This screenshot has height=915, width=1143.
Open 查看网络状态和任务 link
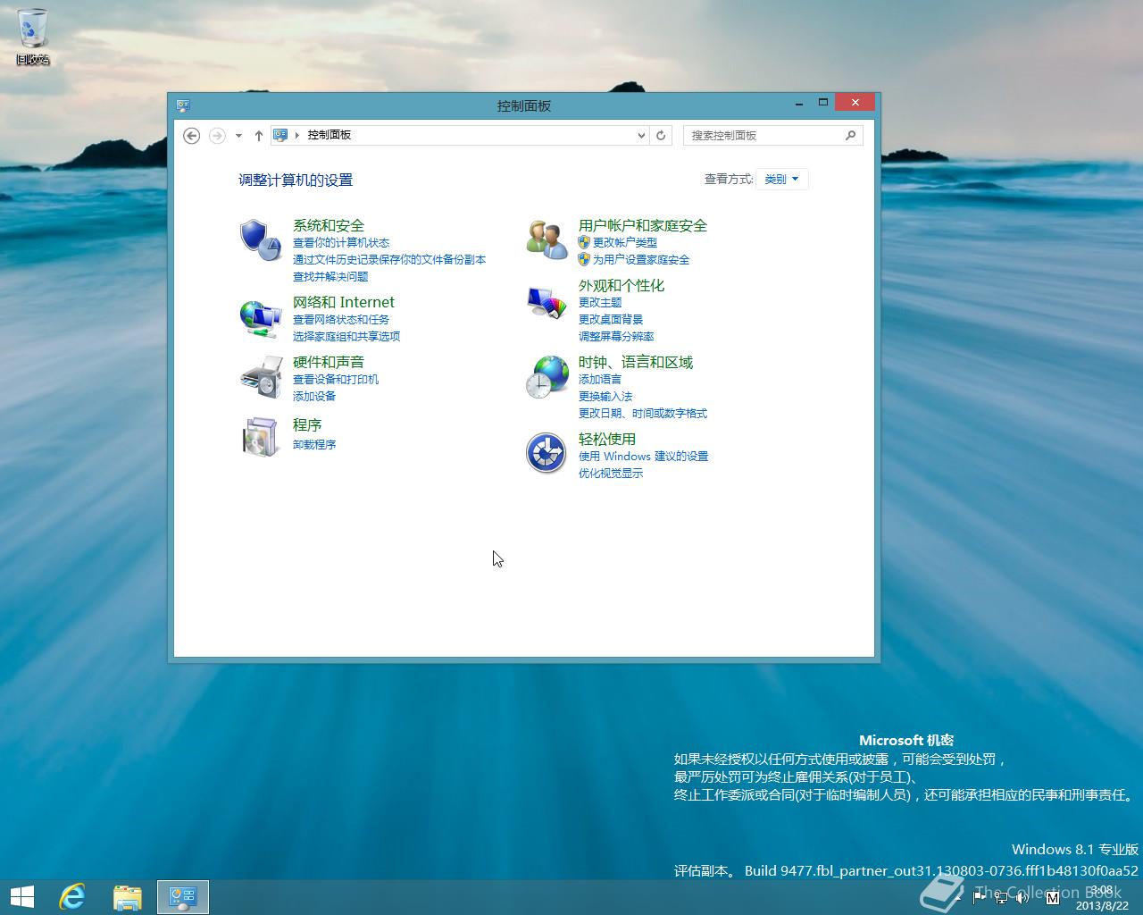pyautogui.click(x=341, y=320)
